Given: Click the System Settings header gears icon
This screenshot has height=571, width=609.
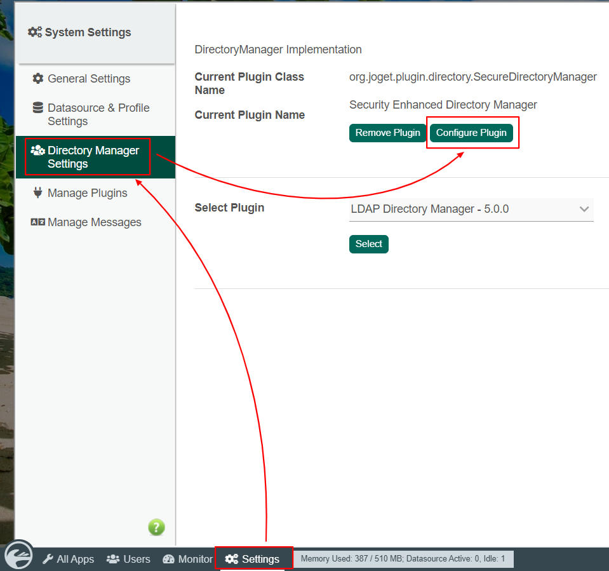Looking at the screenshot, I should [x=35, y=32].
